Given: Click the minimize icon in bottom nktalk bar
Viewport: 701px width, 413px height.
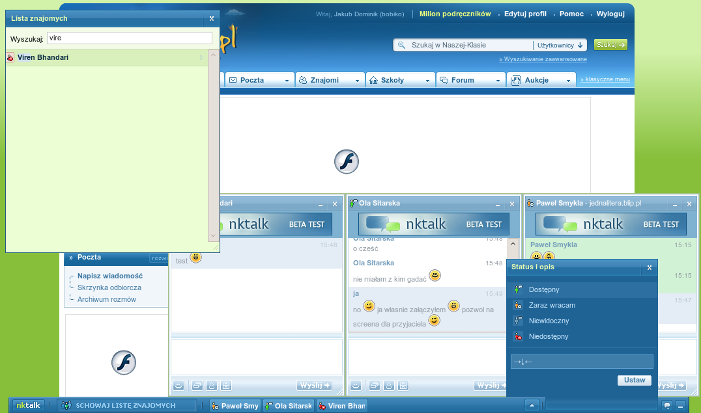Looking at the screenshot, I should 680,406.
